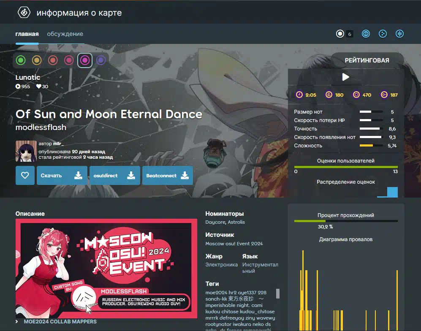Switch to the osu!catch ruleset icon

click(x=383, y=34)
